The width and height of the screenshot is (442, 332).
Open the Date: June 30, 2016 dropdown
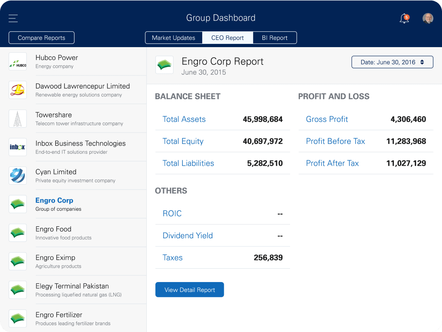tap(392, 62)
